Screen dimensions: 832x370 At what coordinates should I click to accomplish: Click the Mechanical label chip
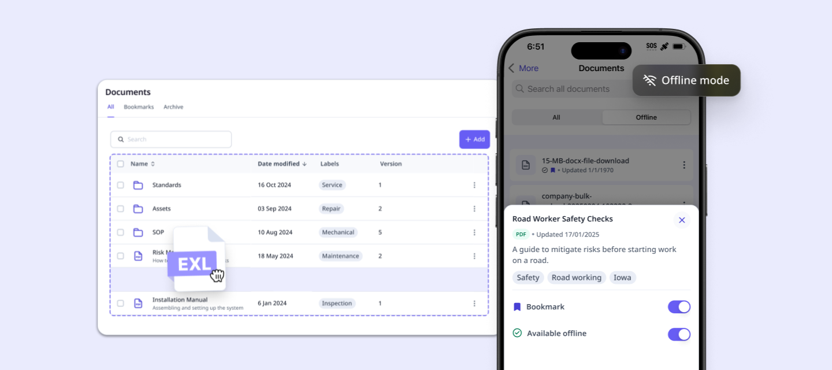338,232
